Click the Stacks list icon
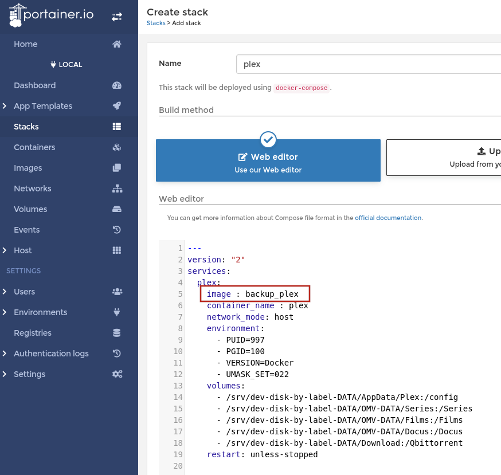The height and width of the screenshot is (475, 501). [117, 127]
